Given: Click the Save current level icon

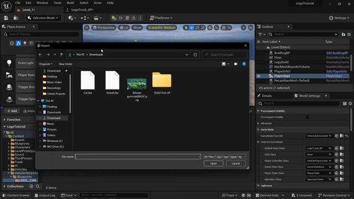Looking at the screenshot, I should point(6,18).
